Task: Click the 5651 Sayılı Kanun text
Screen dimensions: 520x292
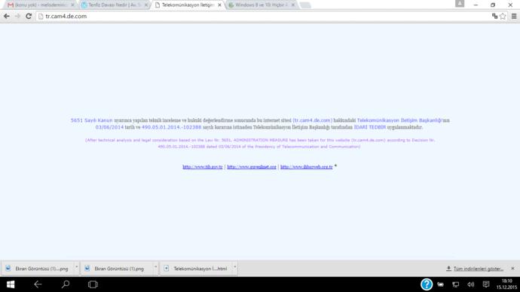Action: 91,120
